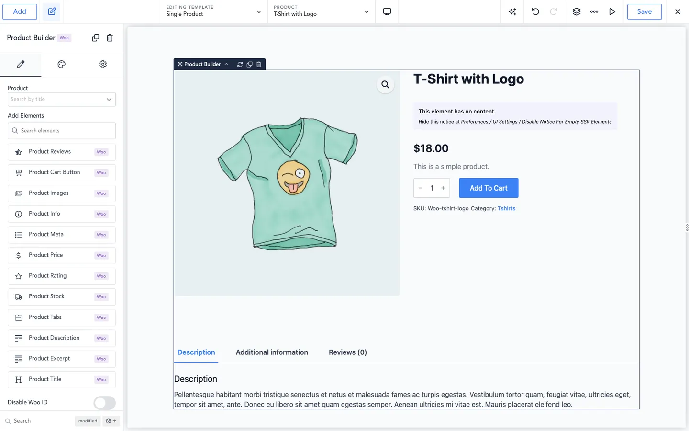Screen dimensions: 689x431
Task: Open the settings gear tab
Action: [x=103, y=64]
